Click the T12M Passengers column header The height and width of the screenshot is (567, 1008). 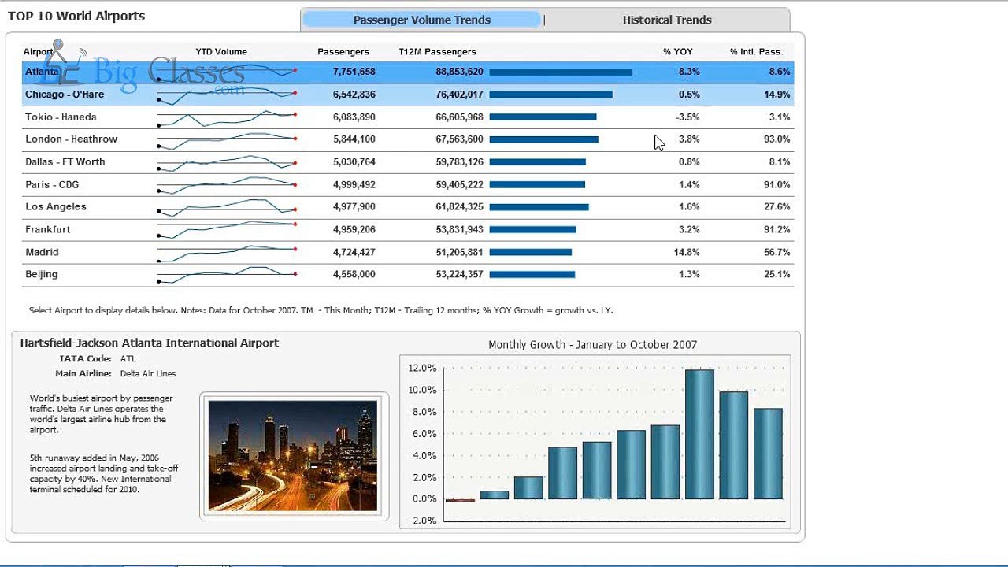point(437,51)
